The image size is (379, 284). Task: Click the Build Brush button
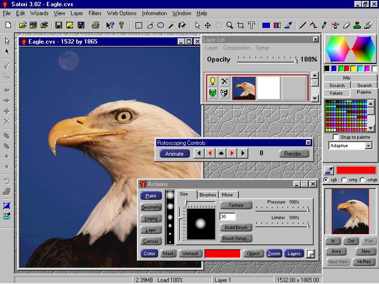click(235, 227)
